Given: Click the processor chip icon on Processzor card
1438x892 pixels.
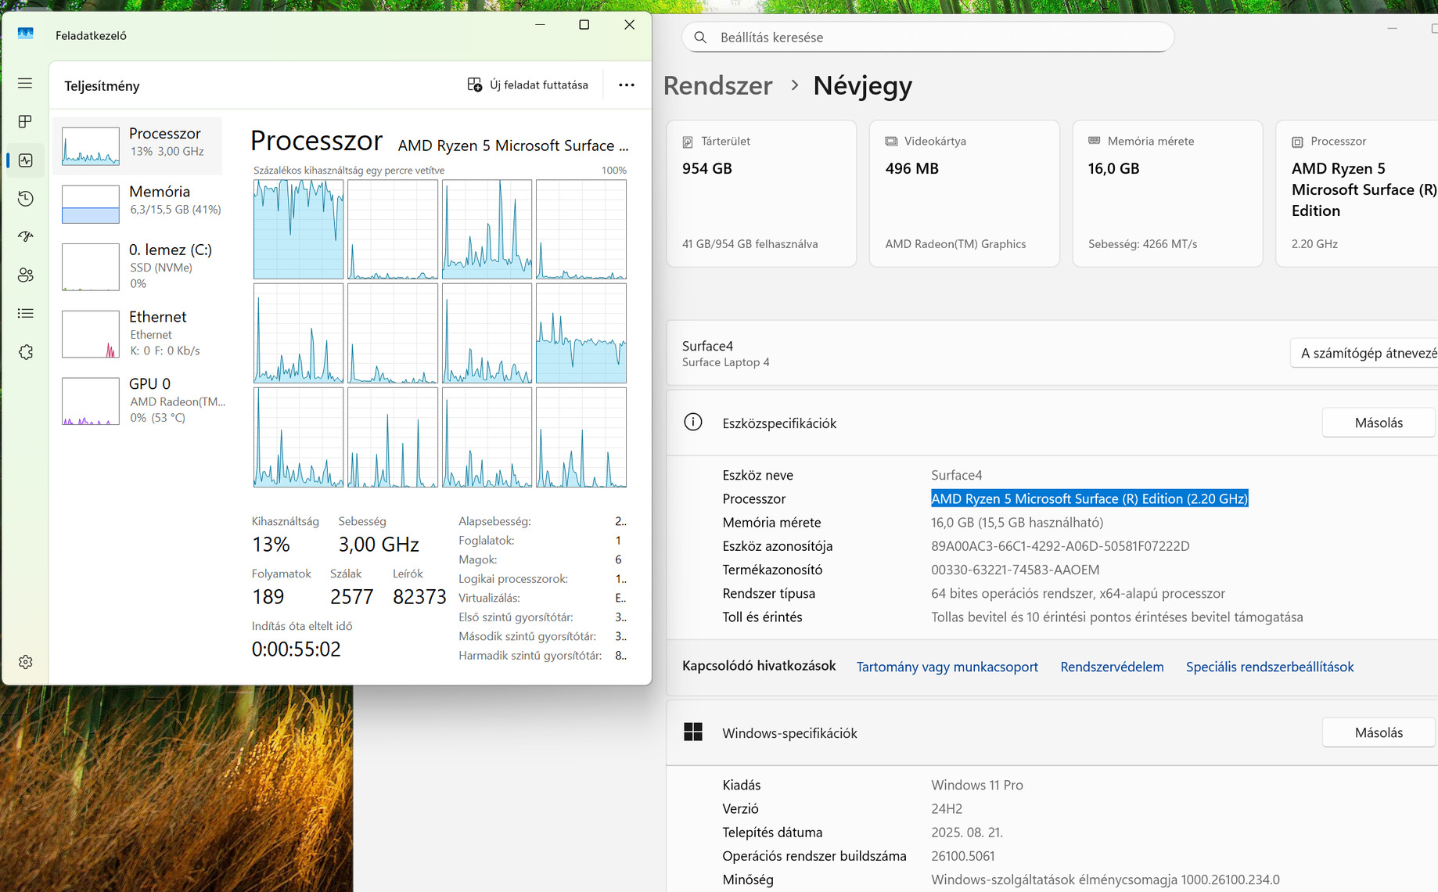Looking at the screenshot, I should [x=1297, y=142].
